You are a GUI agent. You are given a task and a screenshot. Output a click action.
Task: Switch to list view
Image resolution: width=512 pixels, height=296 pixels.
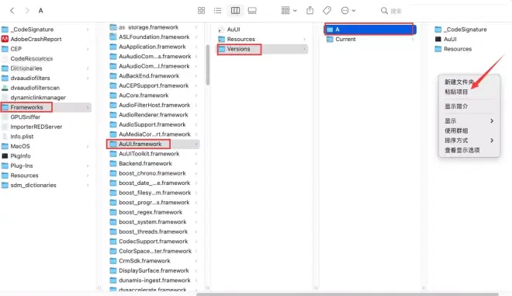pos(217,11)
